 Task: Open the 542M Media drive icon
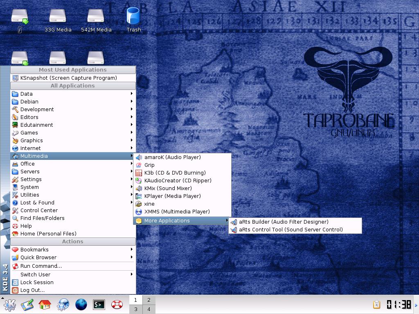(x=96, y=20)
